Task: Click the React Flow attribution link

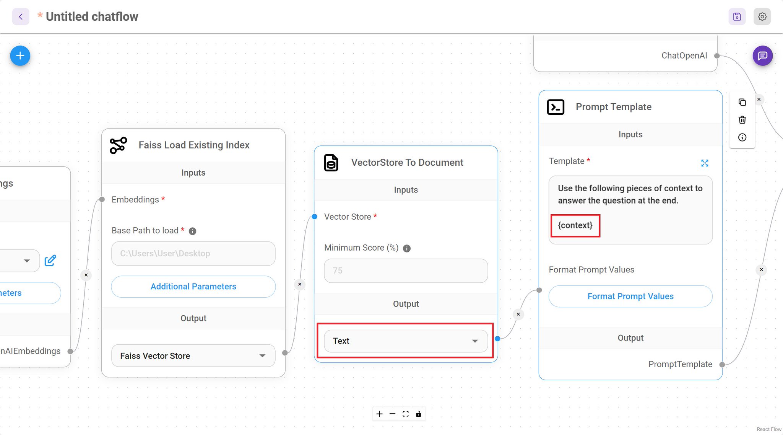Action: 769,429
